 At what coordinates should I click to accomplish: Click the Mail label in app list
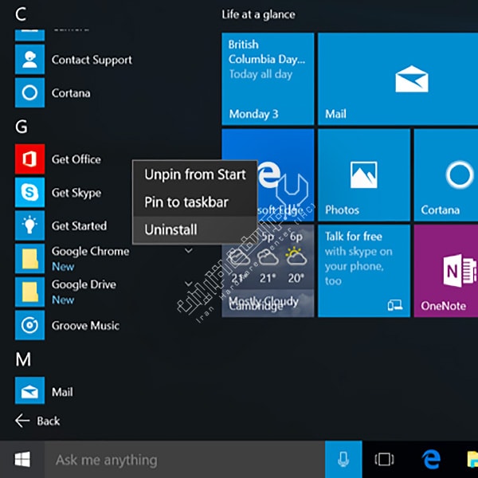(x=62, y=392)
